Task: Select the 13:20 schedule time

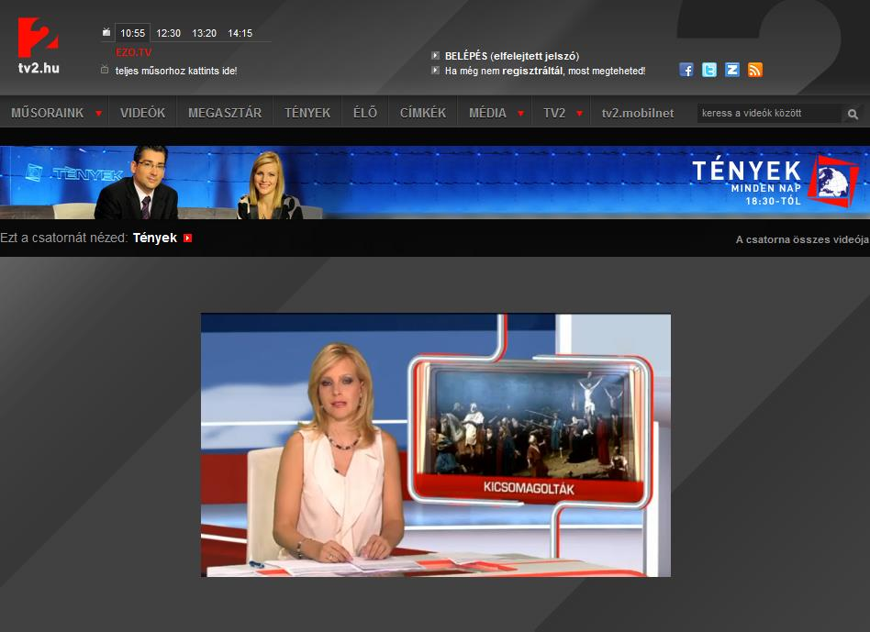Action: pos(204,33)
